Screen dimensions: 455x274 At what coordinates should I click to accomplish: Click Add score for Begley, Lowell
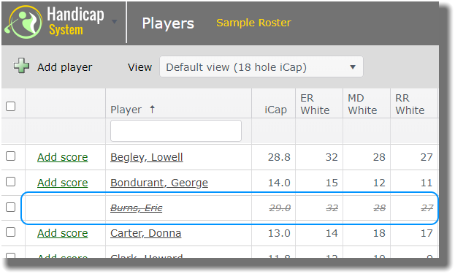click(x=62, y=157)
